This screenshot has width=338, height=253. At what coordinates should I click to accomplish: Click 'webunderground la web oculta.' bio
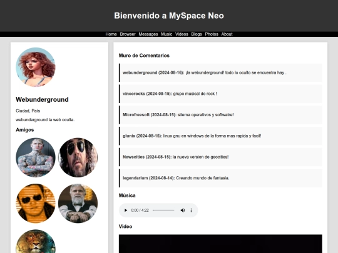45,119
